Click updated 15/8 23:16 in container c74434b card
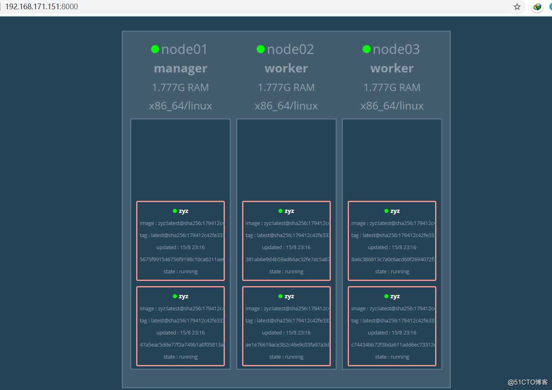This screenshot has height=390, width=552. click(x=392, y=333)
